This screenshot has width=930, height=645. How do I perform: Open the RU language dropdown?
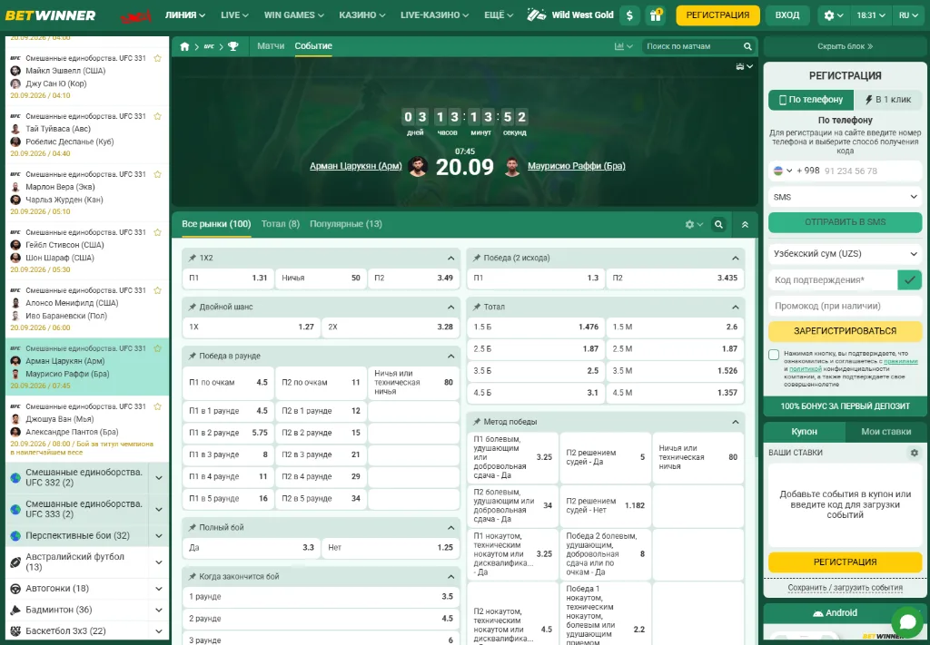908,15
